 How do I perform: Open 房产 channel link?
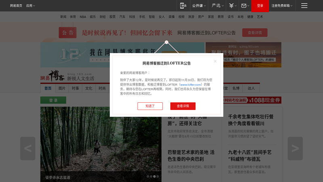[x=201, y=17]
